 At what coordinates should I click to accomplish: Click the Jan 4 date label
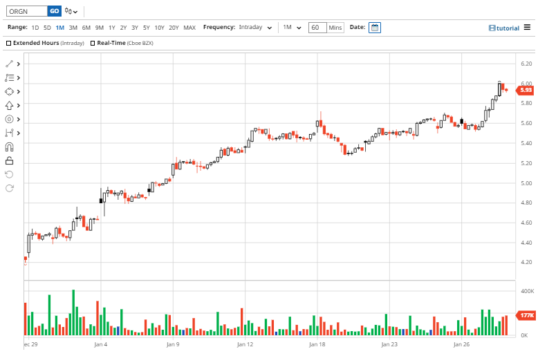(x=100, y=344)
